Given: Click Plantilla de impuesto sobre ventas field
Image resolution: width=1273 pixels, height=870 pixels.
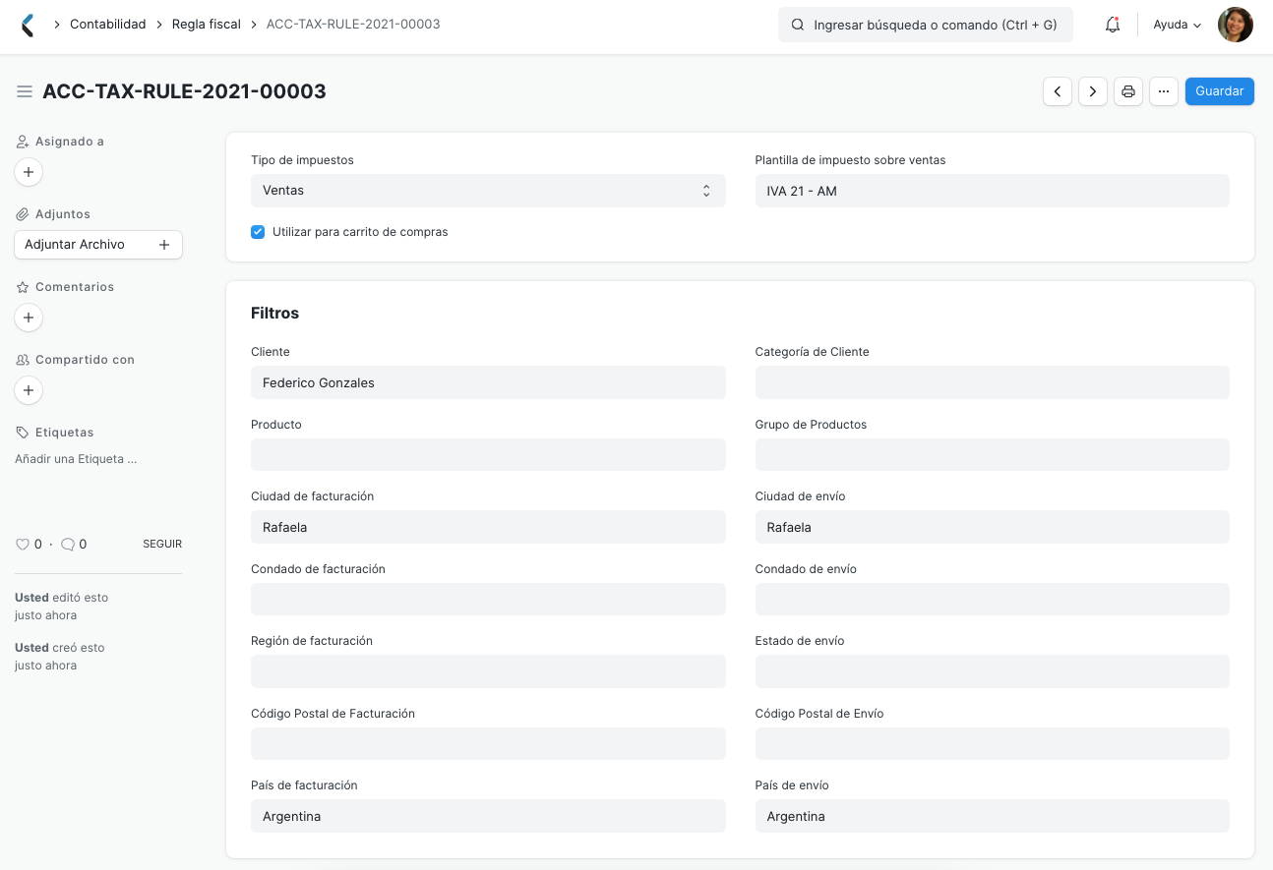Looking at the screenshot, I should click(993, 191).
